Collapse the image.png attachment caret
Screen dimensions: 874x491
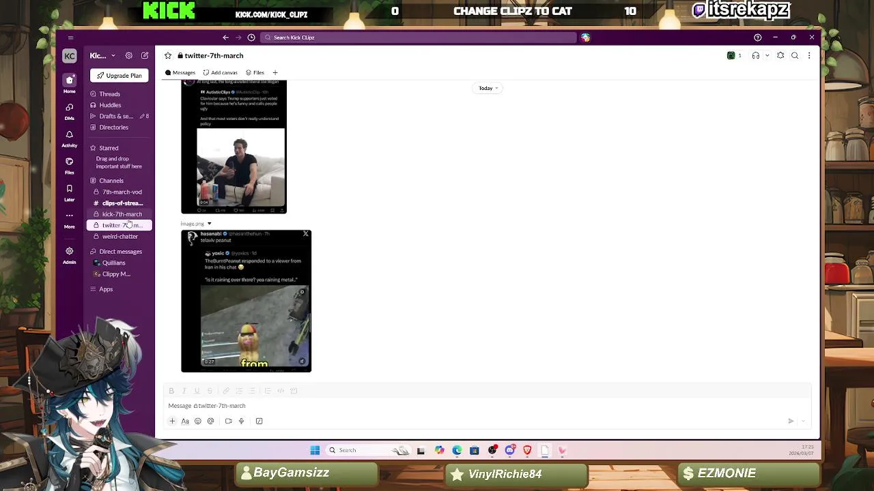pyautogui.click(x=210, y=224)
